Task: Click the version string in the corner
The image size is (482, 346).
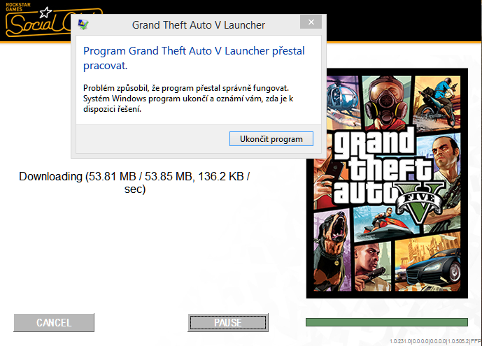Action: click(435, 341)
